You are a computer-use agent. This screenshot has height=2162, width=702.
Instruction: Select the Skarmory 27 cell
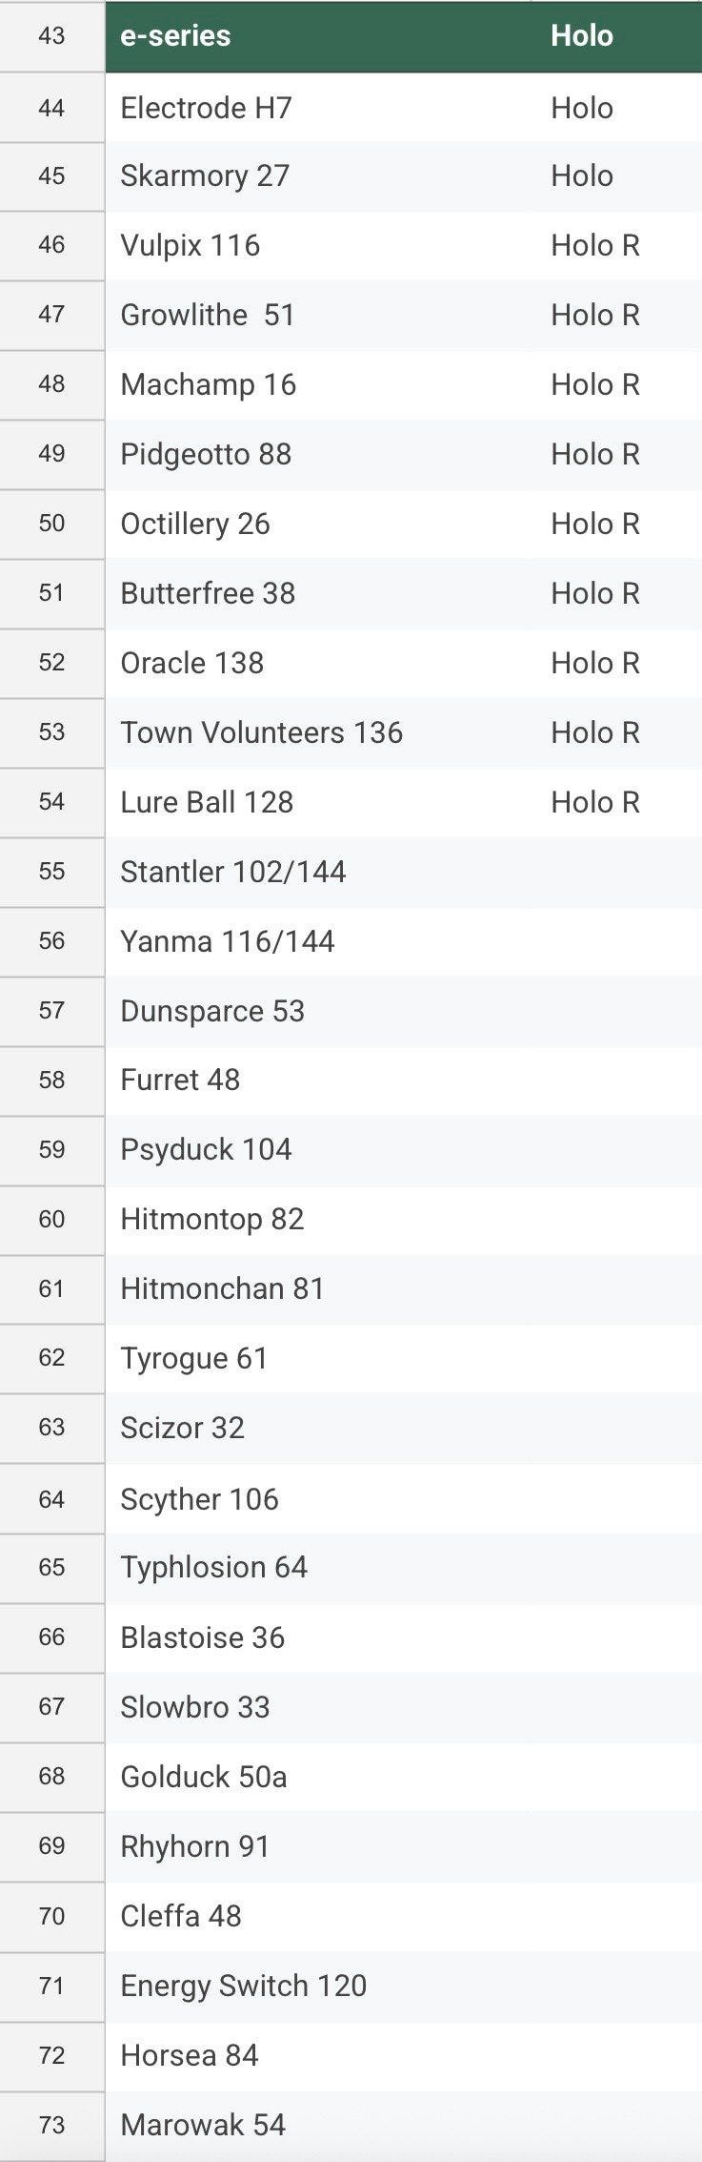[x=322, y=176]
